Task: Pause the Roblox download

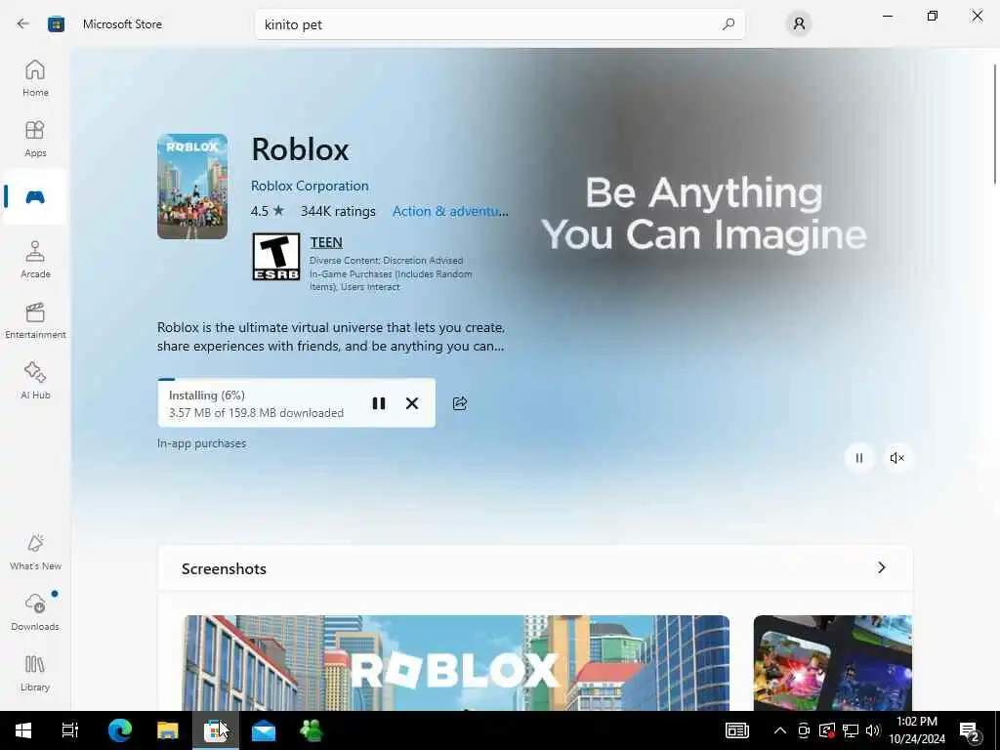Action: coord(379,403)
